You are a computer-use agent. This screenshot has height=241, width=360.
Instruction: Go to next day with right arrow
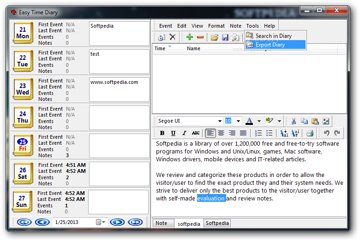pos(117,222)
